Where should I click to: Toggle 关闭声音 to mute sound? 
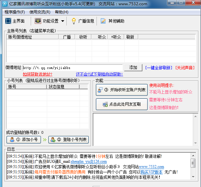click(185, 68)
